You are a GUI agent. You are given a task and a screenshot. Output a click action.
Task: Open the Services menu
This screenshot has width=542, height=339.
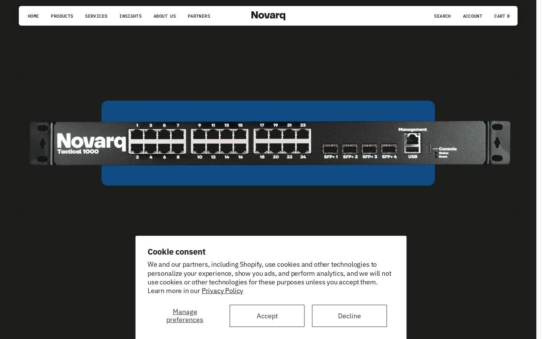click(96, 16)
